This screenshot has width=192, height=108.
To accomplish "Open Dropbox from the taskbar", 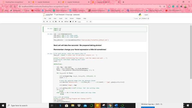I will coord(79,105).
